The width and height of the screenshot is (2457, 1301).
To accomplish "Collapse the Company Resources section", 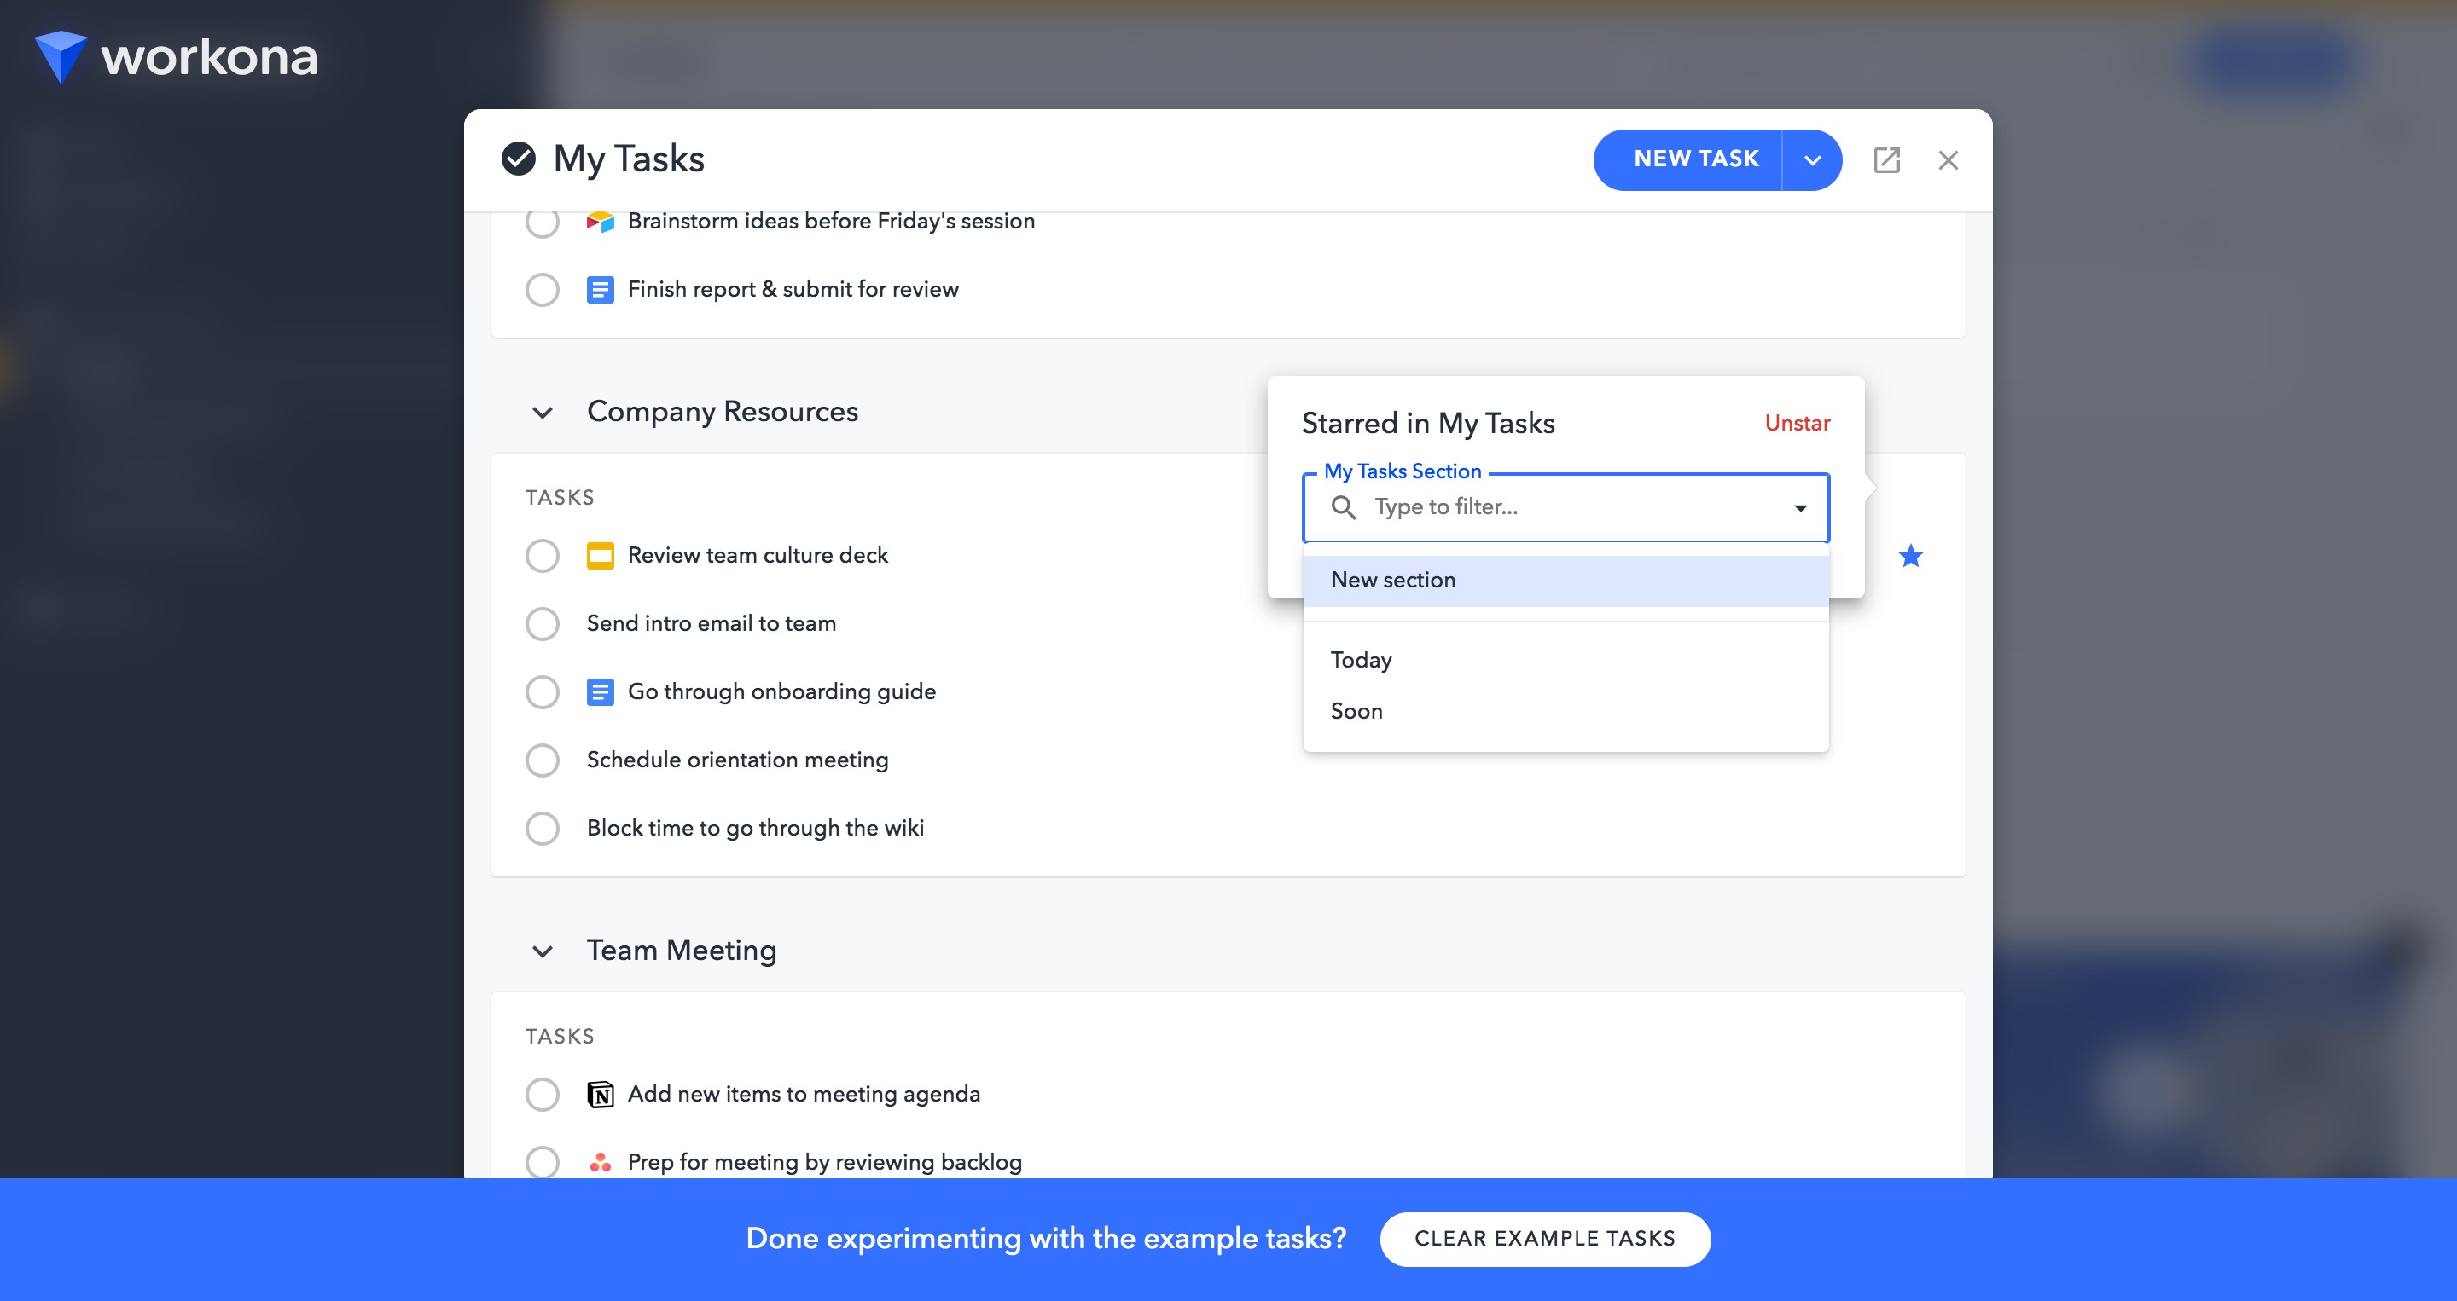I will tap(542, 413).
